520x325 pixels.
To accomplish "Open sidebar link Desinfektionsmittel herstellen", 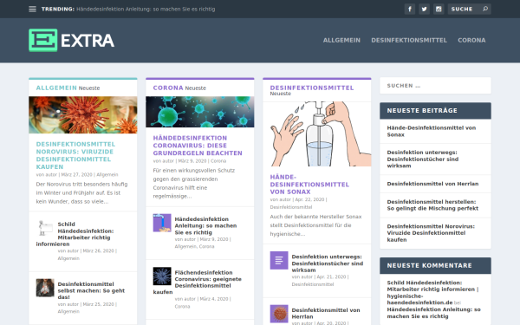I will click(432, 205).
